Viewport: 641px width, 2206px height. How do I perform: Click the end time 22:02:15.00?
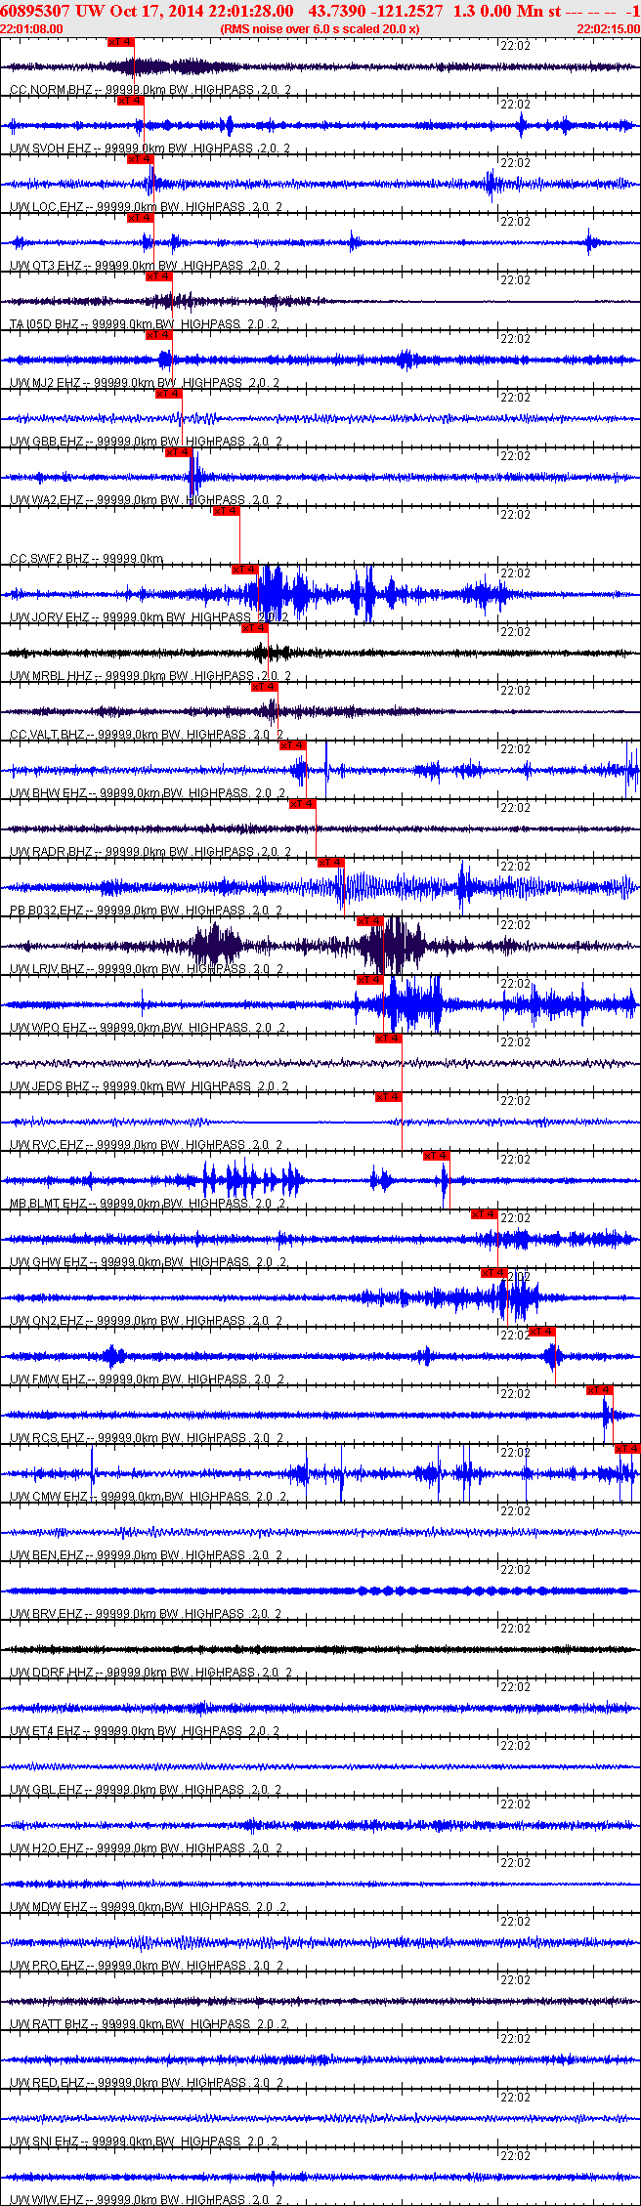coord(608,29)
